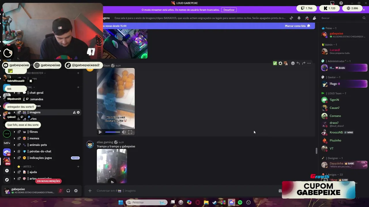Play the elias gaming video thumbnail
Image resolution: width=369 pixels, height=207 pixels.
point(112,182)
